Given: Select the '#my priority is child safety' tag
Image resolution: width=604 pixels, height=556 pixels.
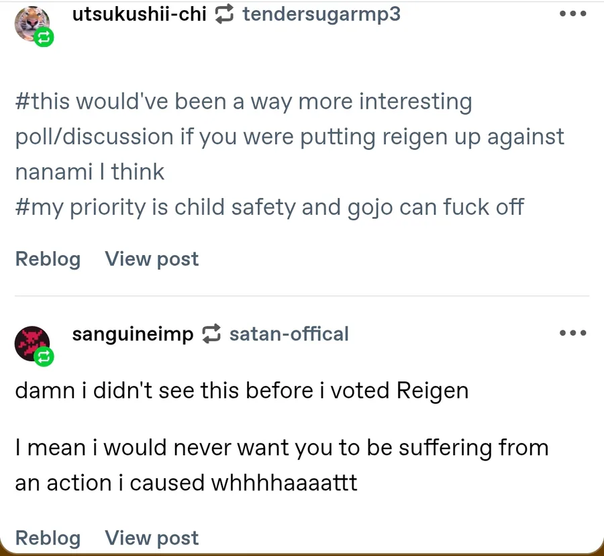Looking at the screenshot, I should (x=269, y=207).
